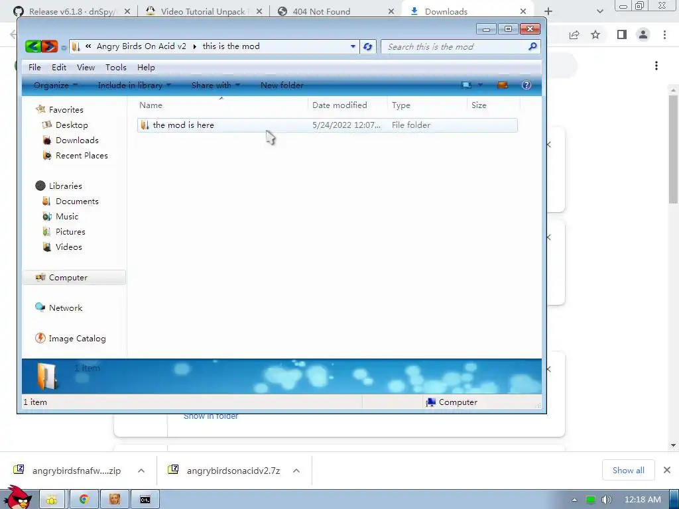
Task: Switch to Video Tutorial Unpack tab
Action: point(203,12)
